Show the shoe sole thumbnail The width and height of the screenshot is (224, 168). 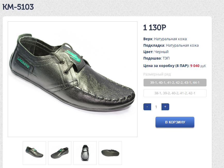point(110,153)
